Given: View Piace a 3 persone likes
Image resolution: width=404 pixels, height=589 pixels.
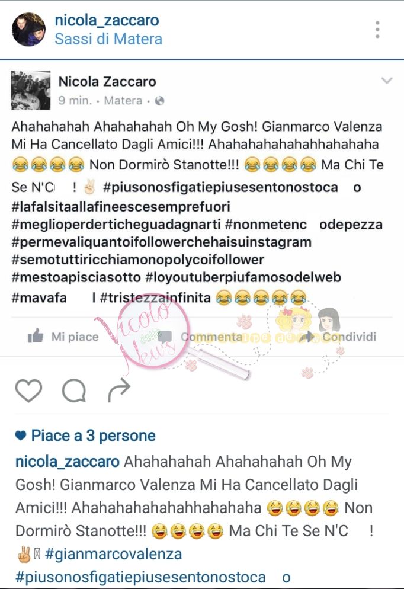Looking at the screenshot, I should pyautogui.click(x=93, y=436).
